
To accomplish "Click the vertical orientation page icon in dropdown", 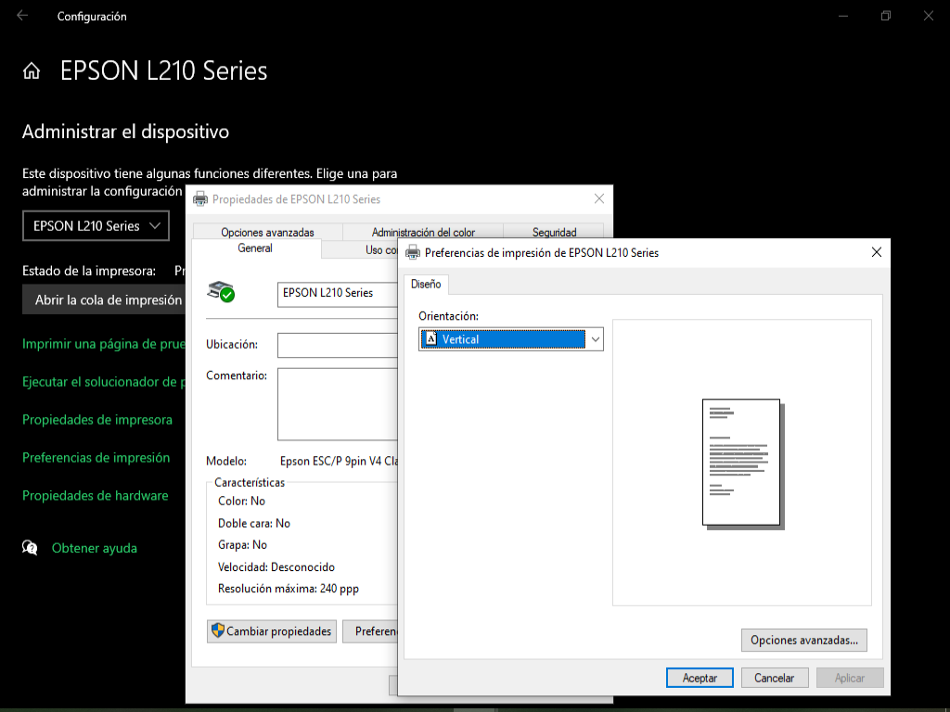I will coord(430,339).
